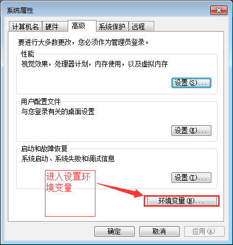Open startup and recovery 设置(T) button
The height and width of the screenshot is (245, 233).
coord(191,177)
